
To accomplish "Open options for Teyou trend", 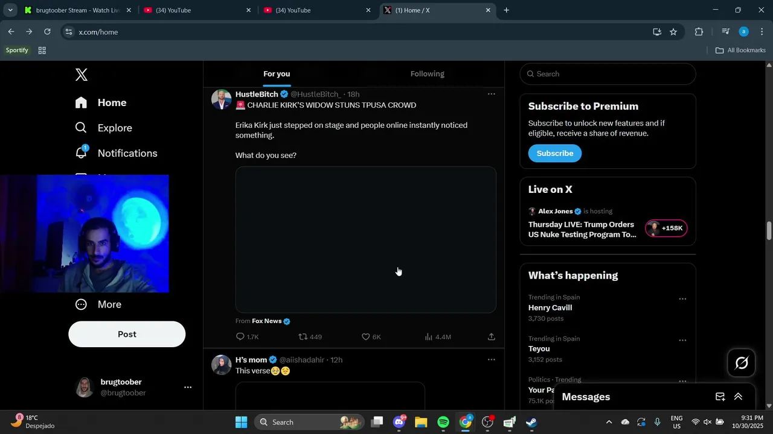I will pos(682,341).
